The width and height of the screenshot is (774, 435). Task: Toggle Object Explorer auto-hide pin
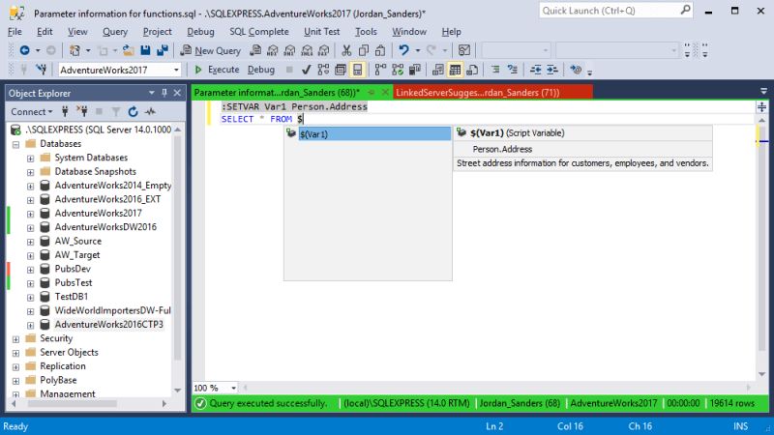pyautogui.click(x=164, y=93)
